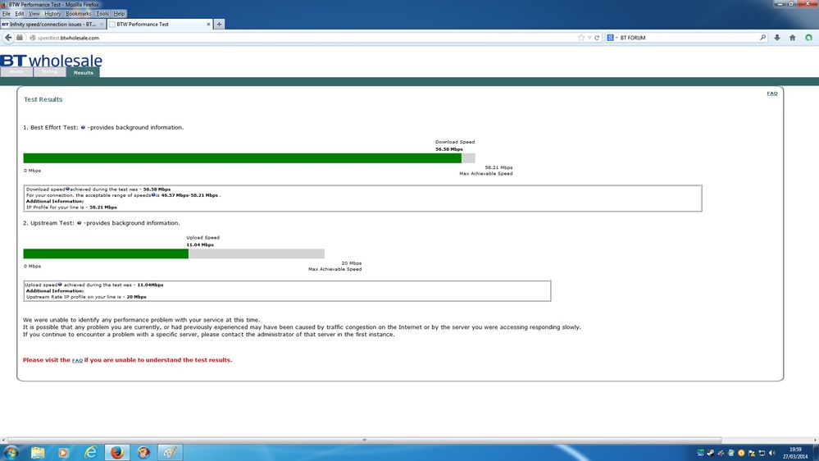Open a new tab with the plus button
The width and height of the screenshot is (819, 461).
pos(220,24)
